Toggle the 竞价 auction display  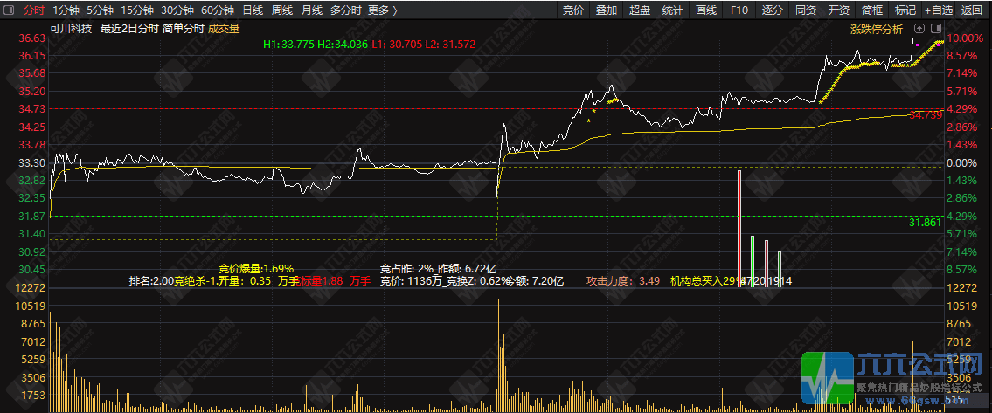(x=573, y=10)
